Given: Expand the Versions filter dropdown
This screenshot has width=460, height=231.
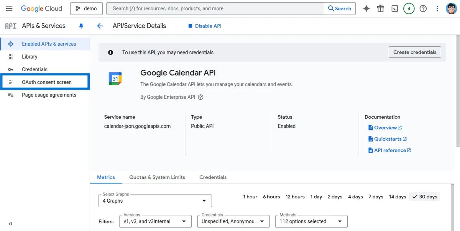Looking at the screenshot, I should [155, 221].
